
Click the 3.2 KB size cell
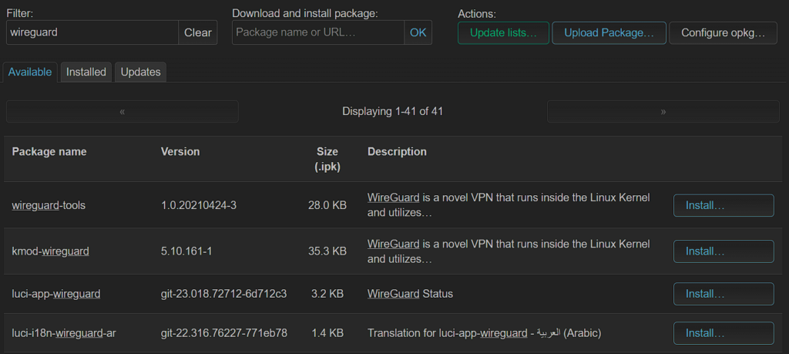[327, 294]
